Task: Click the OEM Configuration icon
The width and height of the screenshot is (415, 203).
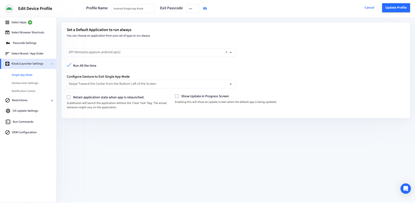Action: click(x=8, y=132)
